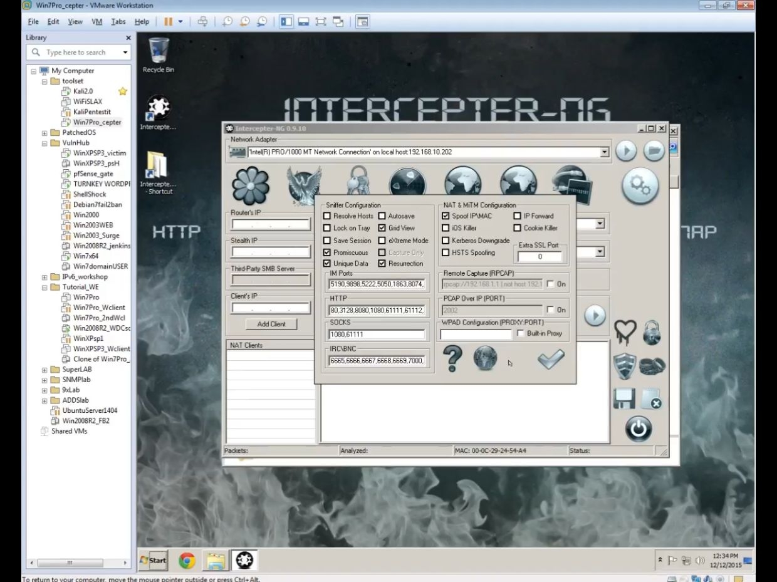Open Passwords mode with the keys icon
This screenshot has width=777, height=582.
(358, 182)
